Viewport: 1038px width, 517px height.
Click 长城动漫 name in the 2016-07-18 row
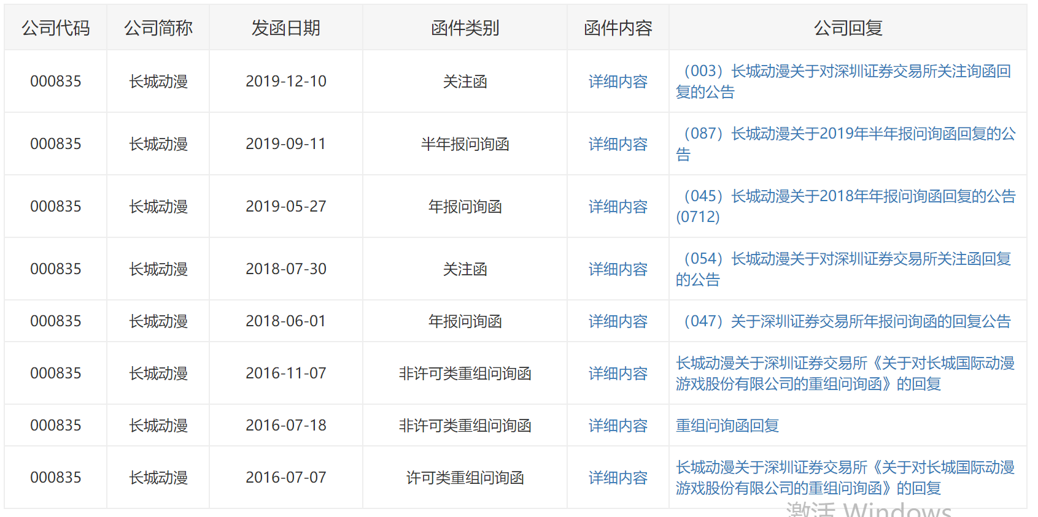coord(158,426)
